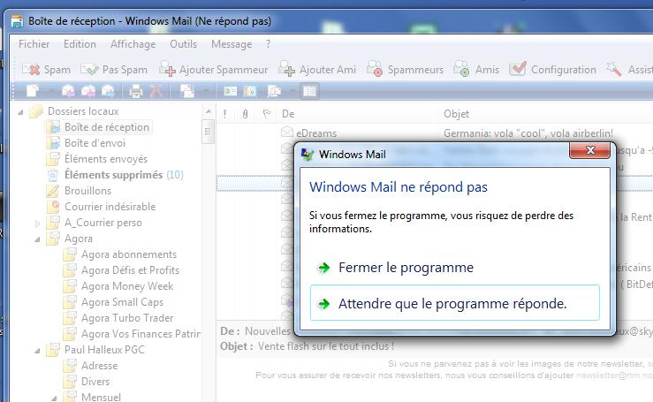Open the Brouillons folder

click(x=80, y=190)
